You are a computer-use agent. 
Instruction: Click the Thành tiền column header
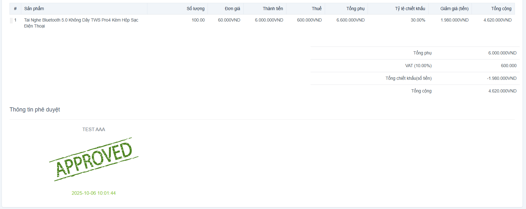tap(273, 9)
